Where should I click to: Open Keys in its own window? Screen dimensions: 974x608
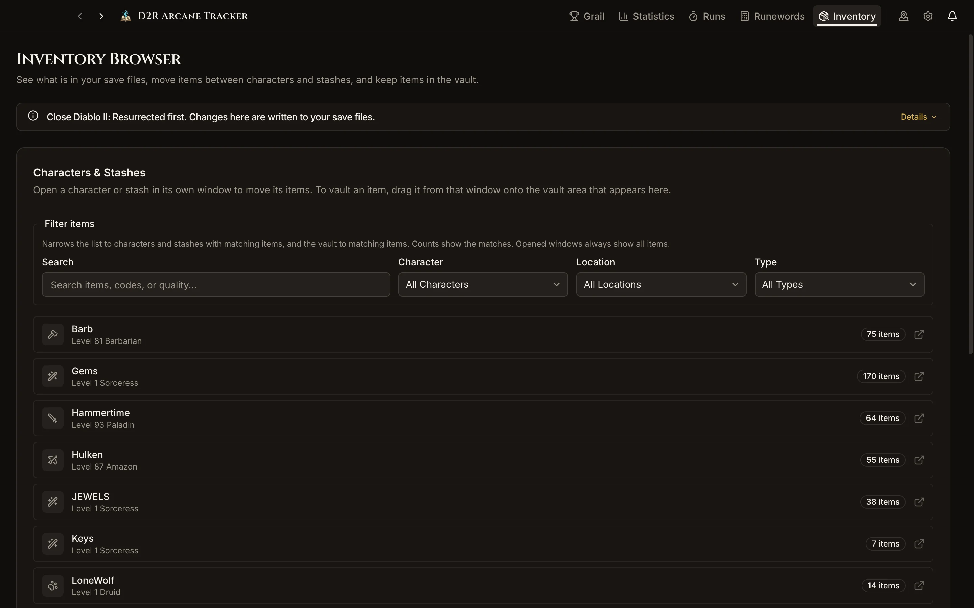919,544
